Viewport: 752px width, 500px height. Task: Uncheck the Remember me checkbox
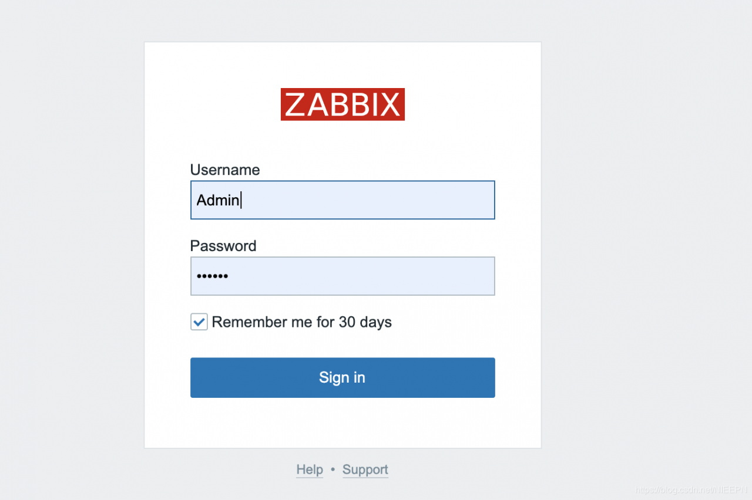pyautogui.click(x=199, y=322)
